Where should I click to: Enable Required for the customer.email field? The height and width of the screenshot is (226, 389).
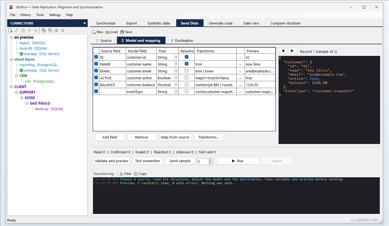[186, 71]
